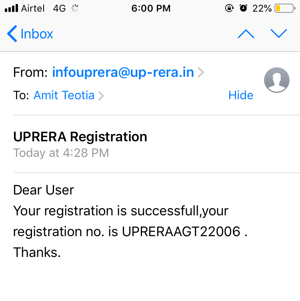Tap the network activity spinner icon
The height and width of the screenshot is (301, 300).
pyautogui.click(x=75, y=8)
